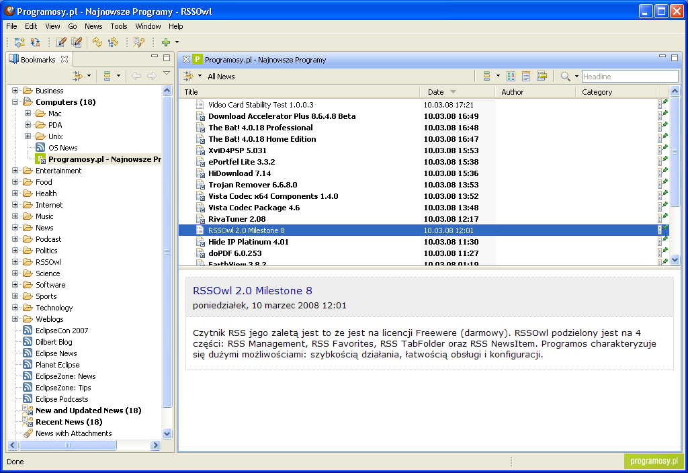The height and width of the screenshot is (473, 688).
Task: Maximize the Bookmarks panel
Action: coord(167,58)
